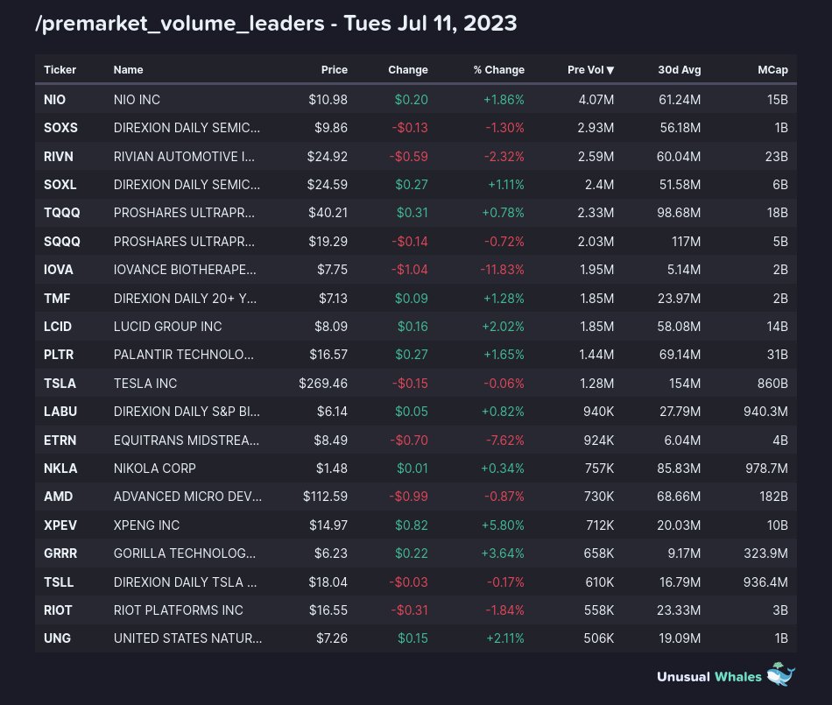Select the NKLA ticker cell
832x705 pixels.
[60, 469]
